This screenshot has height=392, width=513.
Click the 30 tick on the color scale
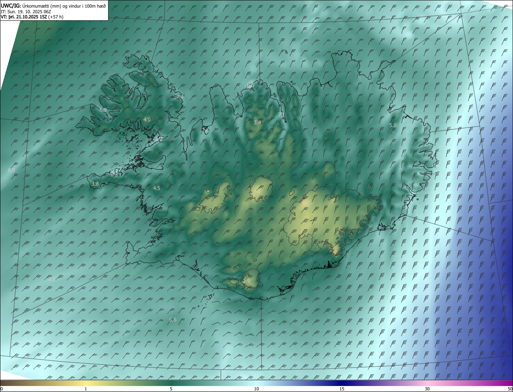click(x=427, y=389)
